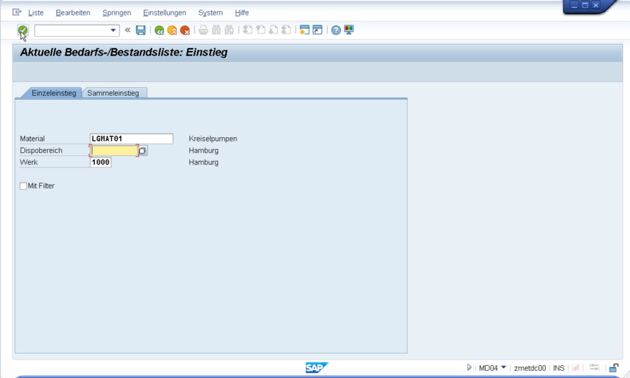Click the Last Page icon
The image size is (630, 378).
pos(286,30)
